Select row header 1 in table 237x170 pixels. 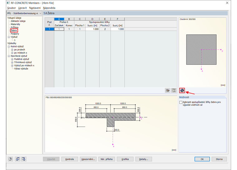coord(49,29)
